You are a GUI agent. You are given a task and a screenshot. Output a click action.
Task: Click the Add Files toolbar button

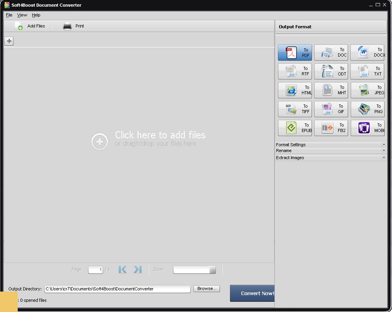point(31,26)
